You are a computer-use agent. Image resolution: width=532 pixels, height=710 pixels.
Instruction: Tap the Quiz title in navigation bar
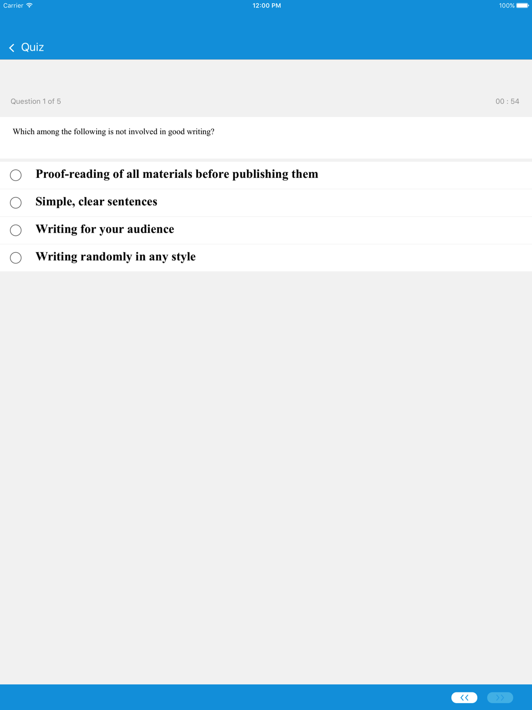[32, 47]
